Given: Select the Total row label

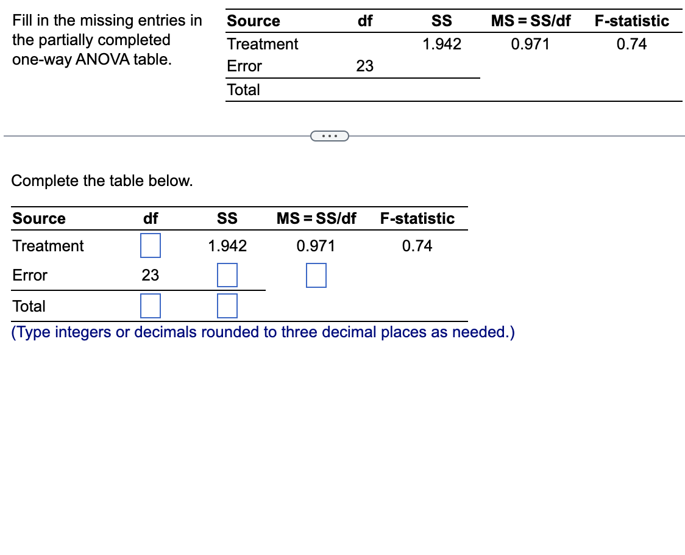Looking at the screenshot, I should coord(28,306).
